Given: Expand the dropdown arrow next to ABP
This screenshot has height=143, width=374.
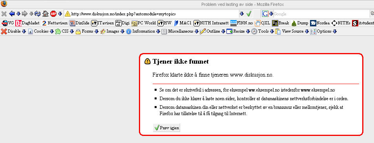Looking at the screenshot, I should click(60, 14).
